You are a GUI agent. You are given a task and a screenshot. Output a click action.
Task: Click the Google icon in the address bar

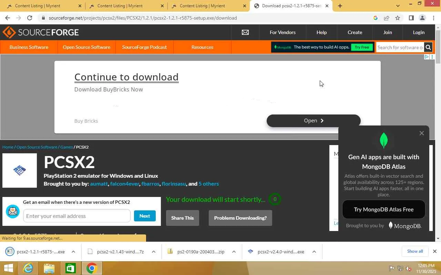[x=376, y=18]
